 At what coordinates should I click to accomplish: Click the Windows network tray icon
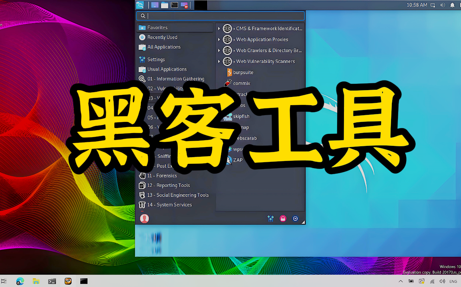[432, 281]
